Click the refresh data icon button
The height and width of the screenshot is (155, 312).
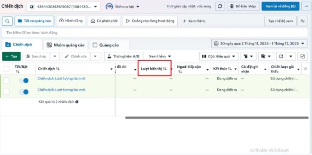coord(220,6)
